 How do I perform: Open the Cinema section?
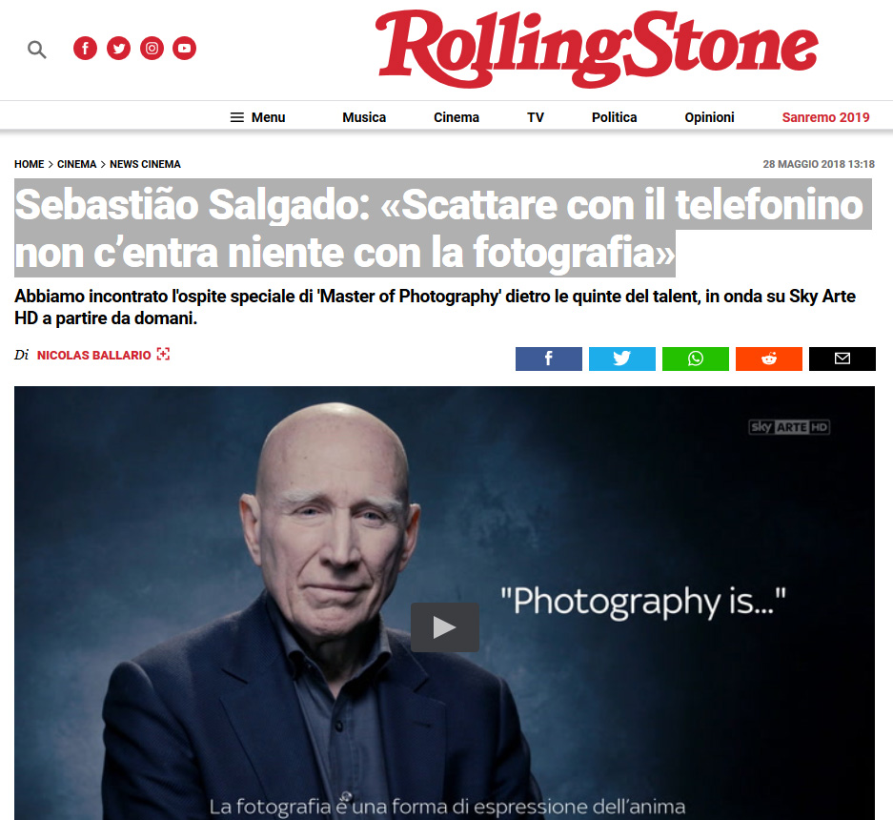(457, 117)
